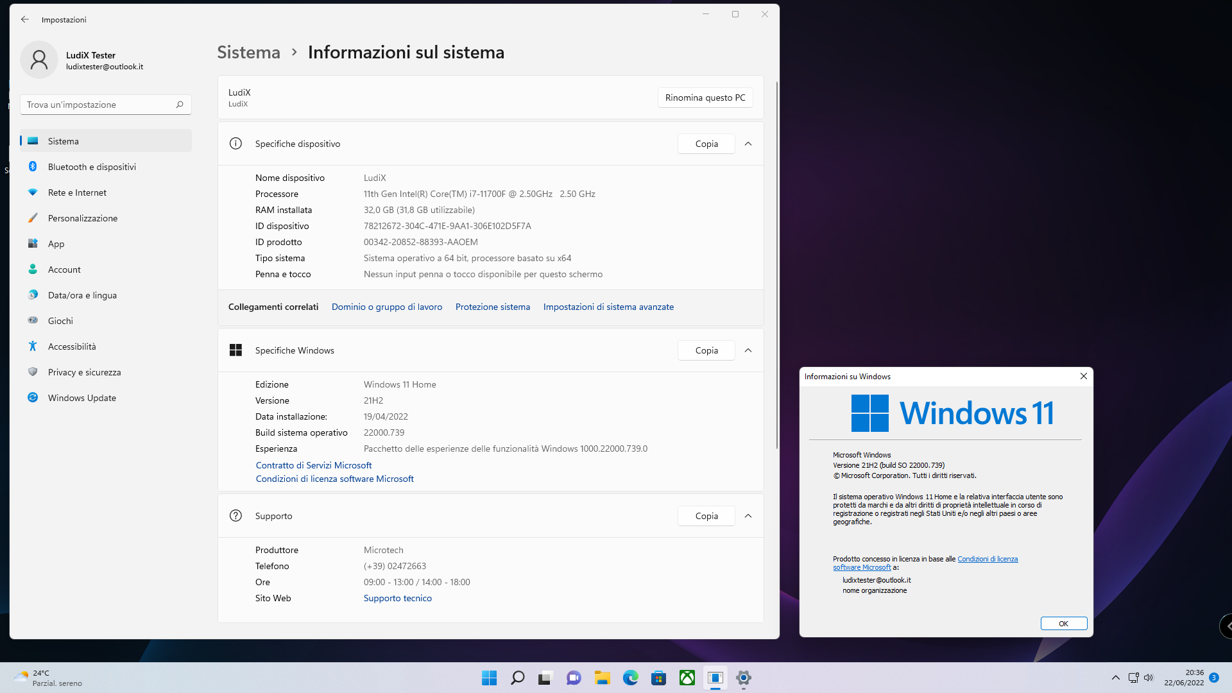Viewport: 1232px width, 693px height.
Task: Click OK in Informazioni su Windows dialog
Action: point(1064,624)
